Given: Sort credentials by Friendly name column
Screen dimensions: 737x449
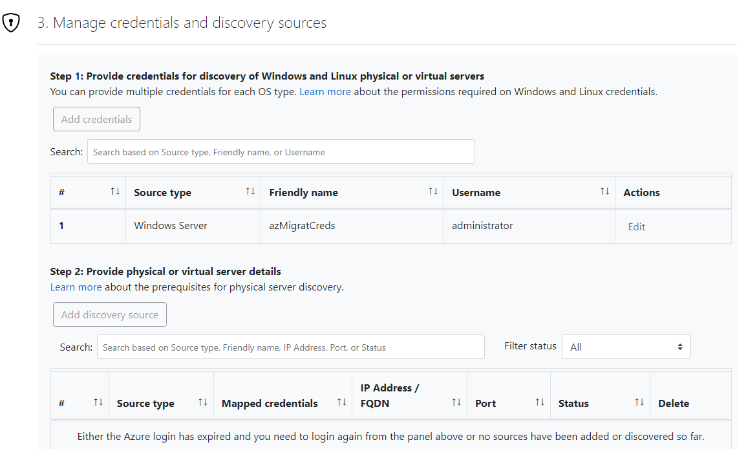Looking at the screenshot, I should [x=433, y=192].
